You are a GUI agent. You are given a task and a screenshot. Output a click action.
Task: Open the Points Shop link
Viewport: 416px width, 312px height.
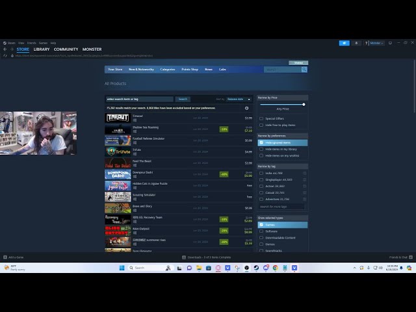point(190,69)
